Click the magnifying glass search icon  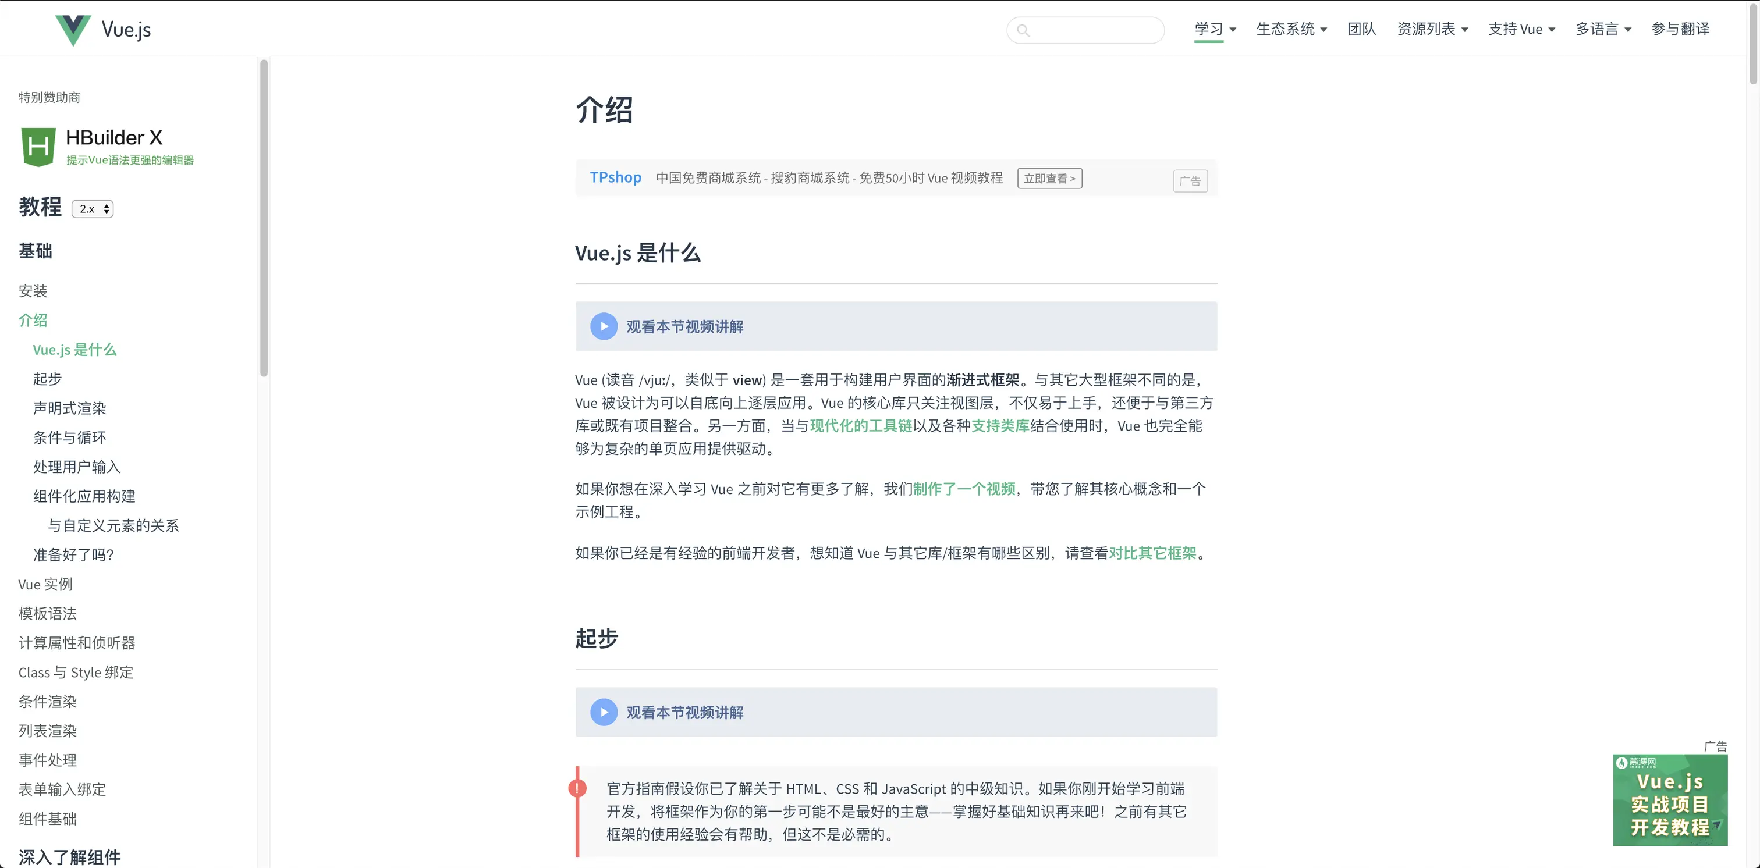tap(1023, 29)
